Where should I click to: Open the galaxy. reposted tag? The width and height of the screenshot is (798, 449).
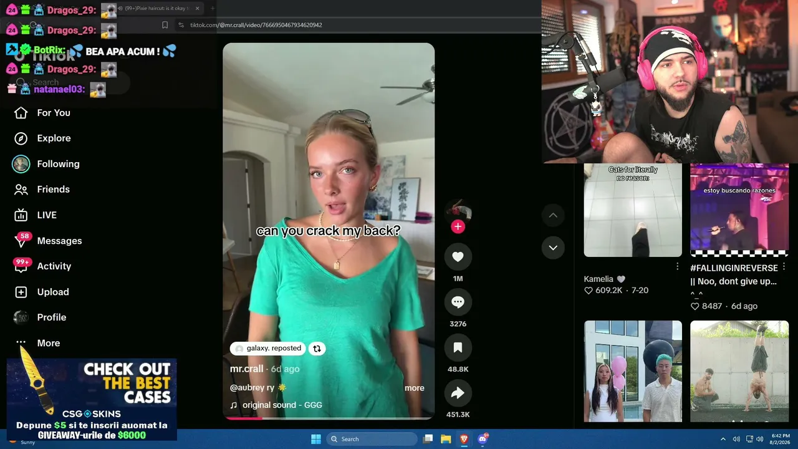(268, 349)
